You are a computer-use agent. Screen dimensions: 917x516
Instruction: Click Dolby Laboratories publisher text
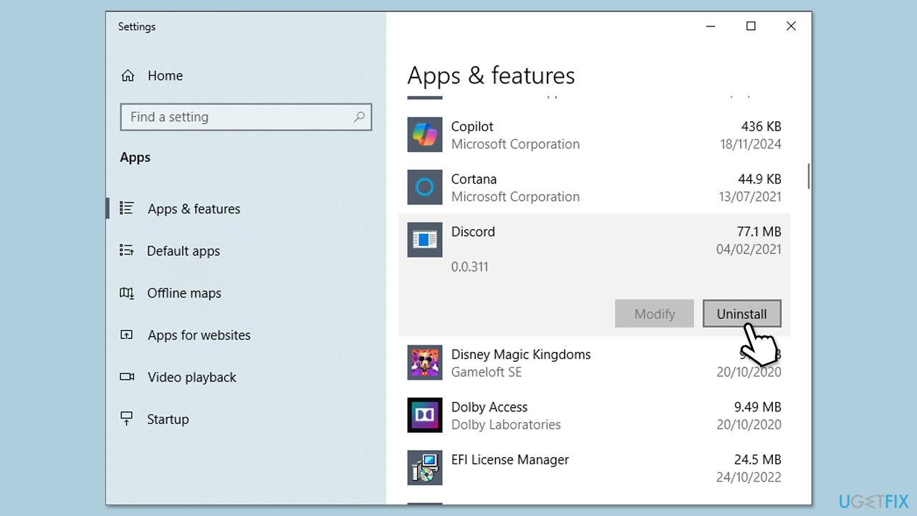coord(506,424)
